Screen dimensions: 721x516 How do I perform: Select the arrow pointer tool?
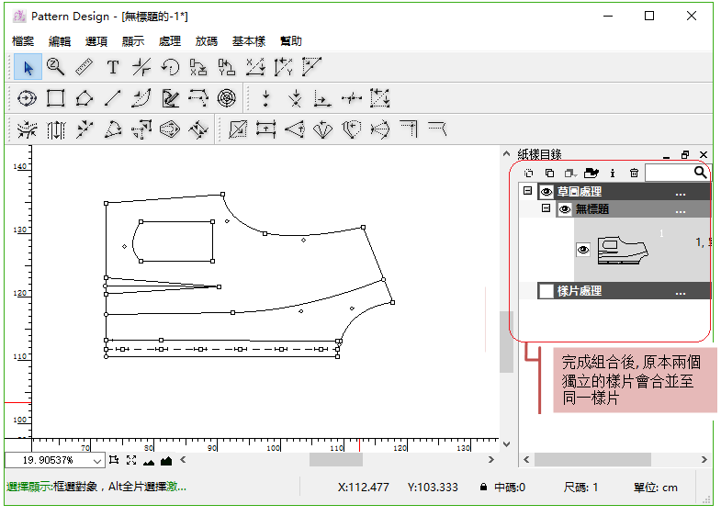pyautogui.click(x=28, y=67)
